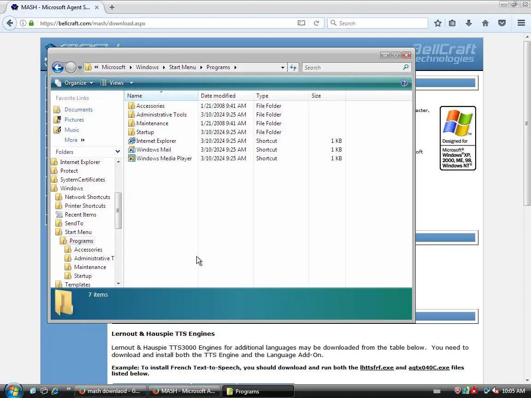Select Windows in the breadcrumb path
Viewport: 531px width, 398px height.
click(147, 67)
